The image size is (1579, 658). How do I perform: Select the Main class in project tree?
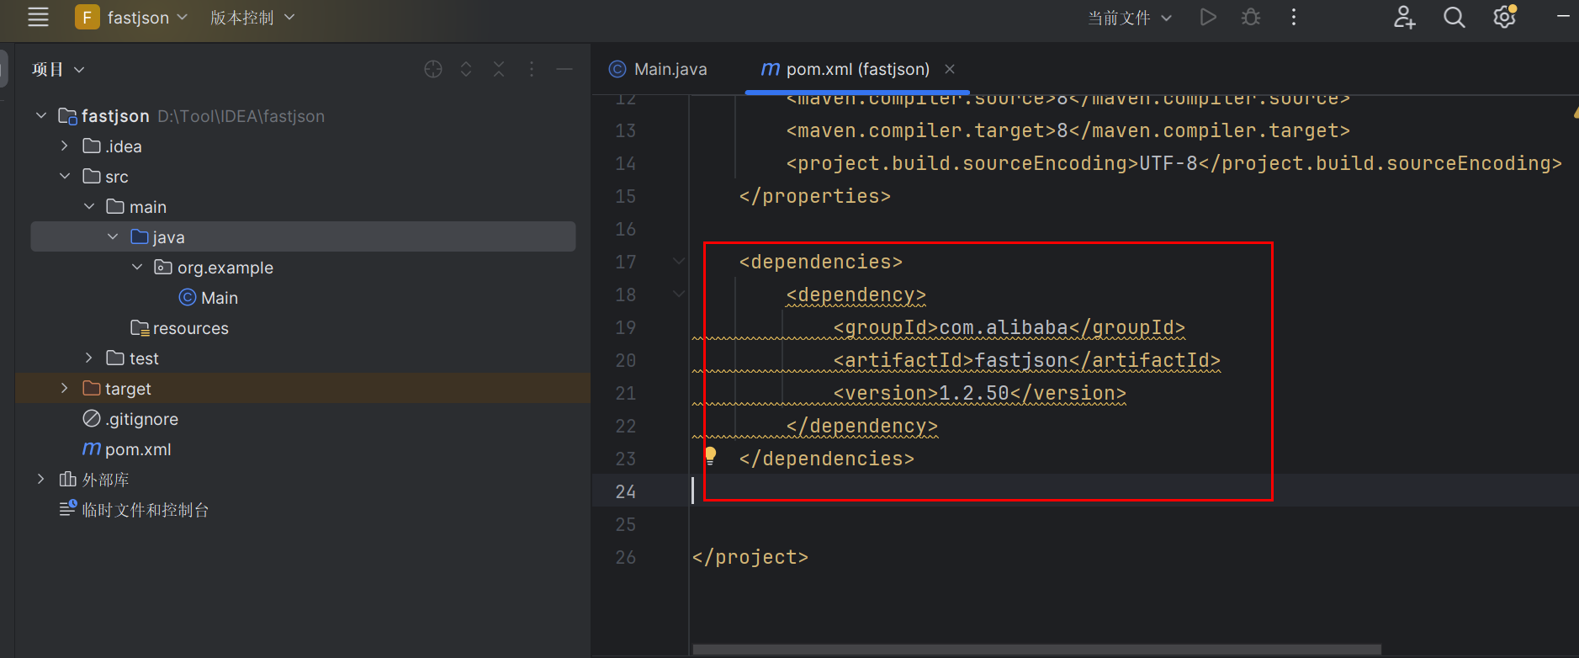point(209,298)
